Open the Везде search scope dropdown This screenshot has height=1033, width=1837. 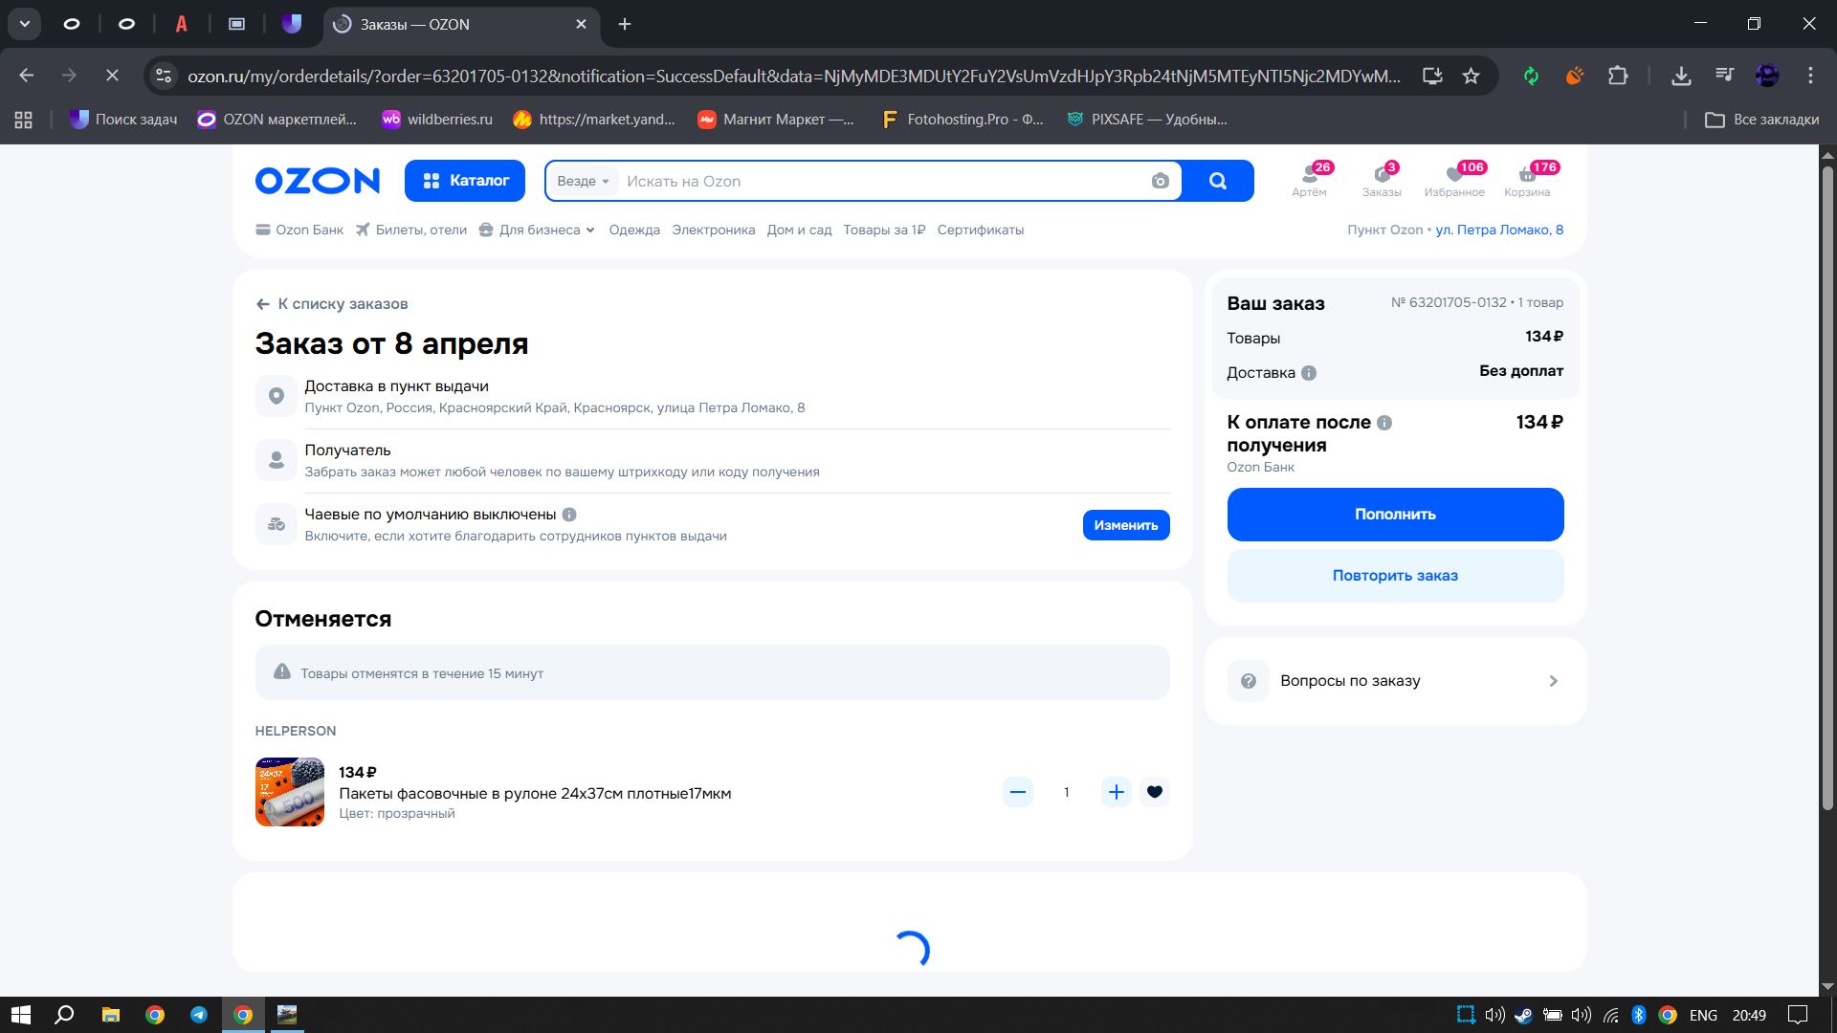pyautogui.click(x=582, y=181)
